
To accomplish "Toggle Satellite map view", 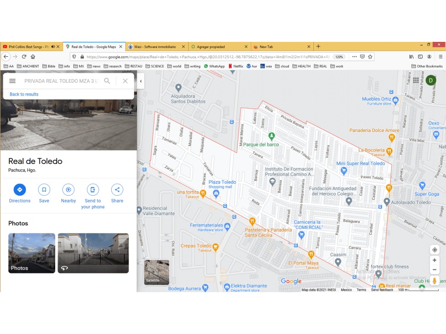I will [x=156, y=272].
